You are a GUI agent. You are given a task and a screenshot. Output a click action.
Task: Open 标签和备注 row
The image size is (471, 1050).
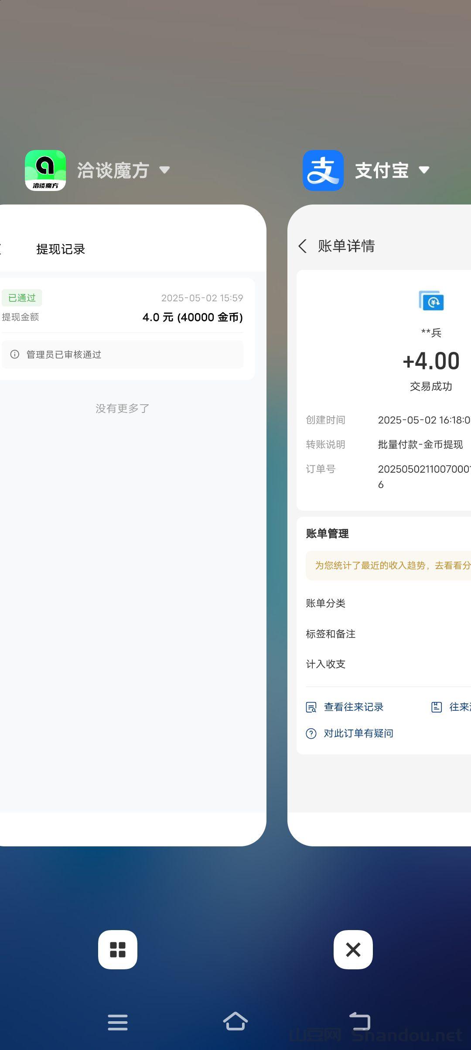tap(331, 634)
